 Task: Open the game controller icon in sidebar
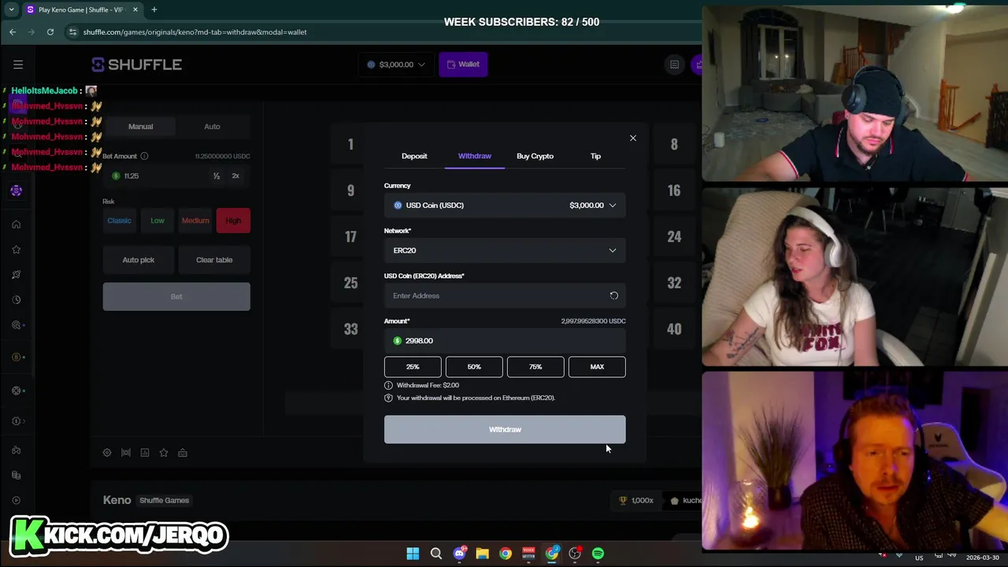(x=16, y=450)
